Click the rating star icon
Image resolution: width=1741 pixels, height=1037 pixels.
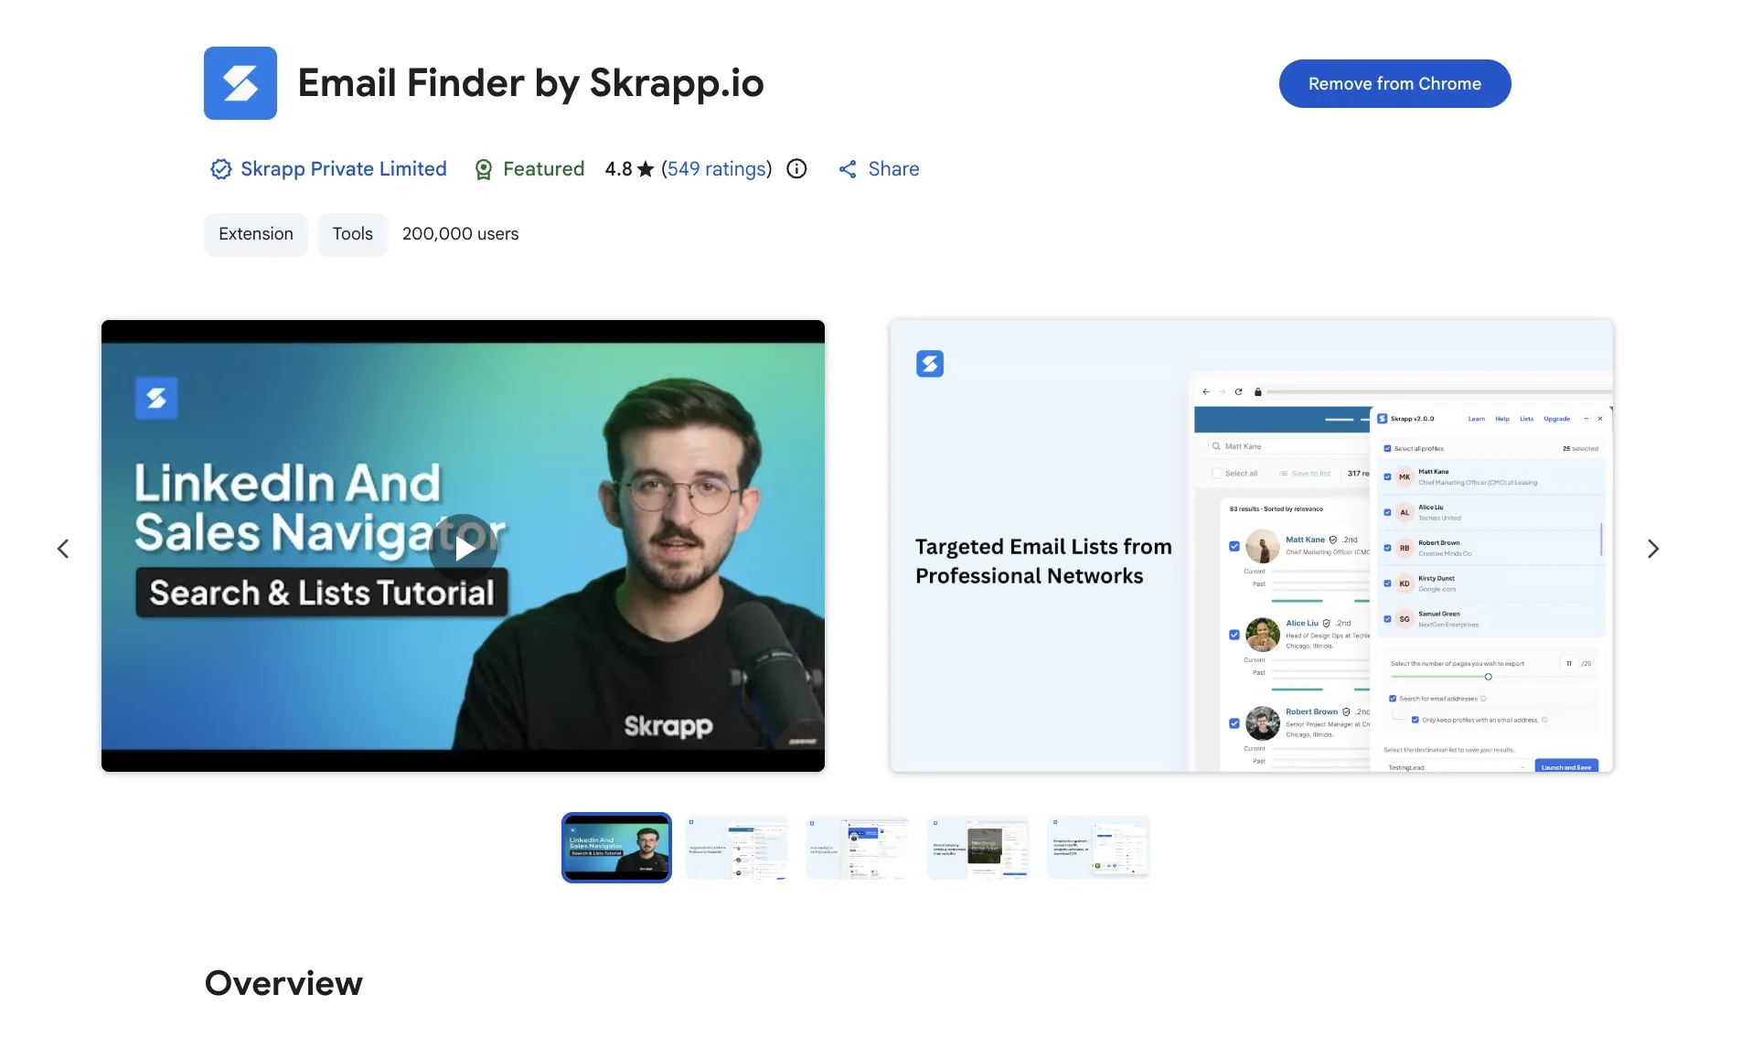click(646, 169)
